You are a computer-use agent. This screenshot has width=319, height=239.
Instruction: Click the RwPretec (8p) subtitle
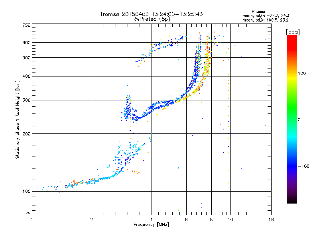[x=151, y=19]
